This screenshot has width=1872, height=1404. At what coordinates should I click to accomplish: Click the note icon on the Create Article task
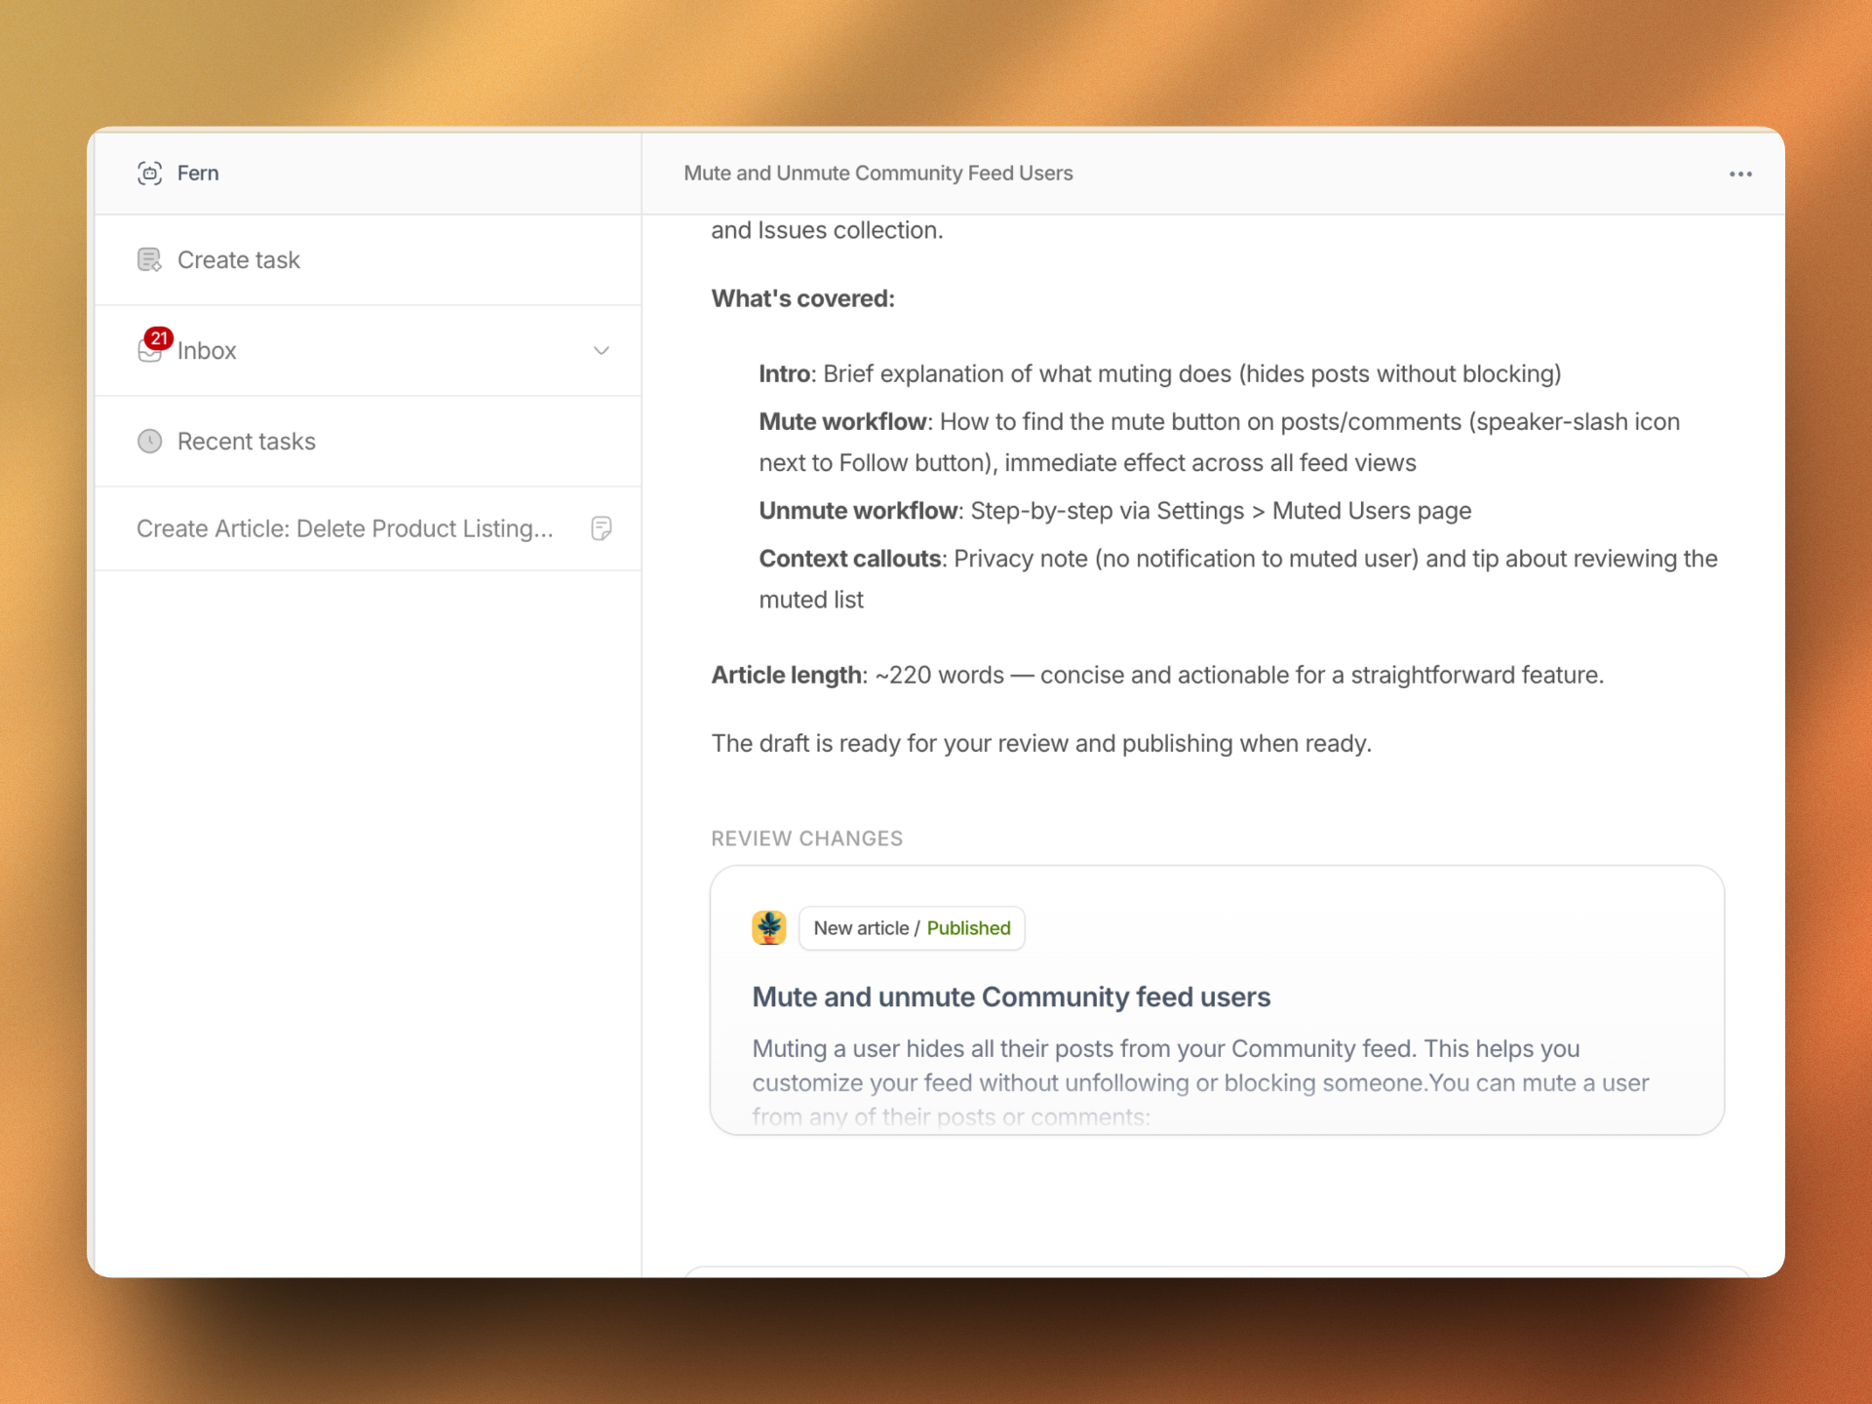[602, 528]
